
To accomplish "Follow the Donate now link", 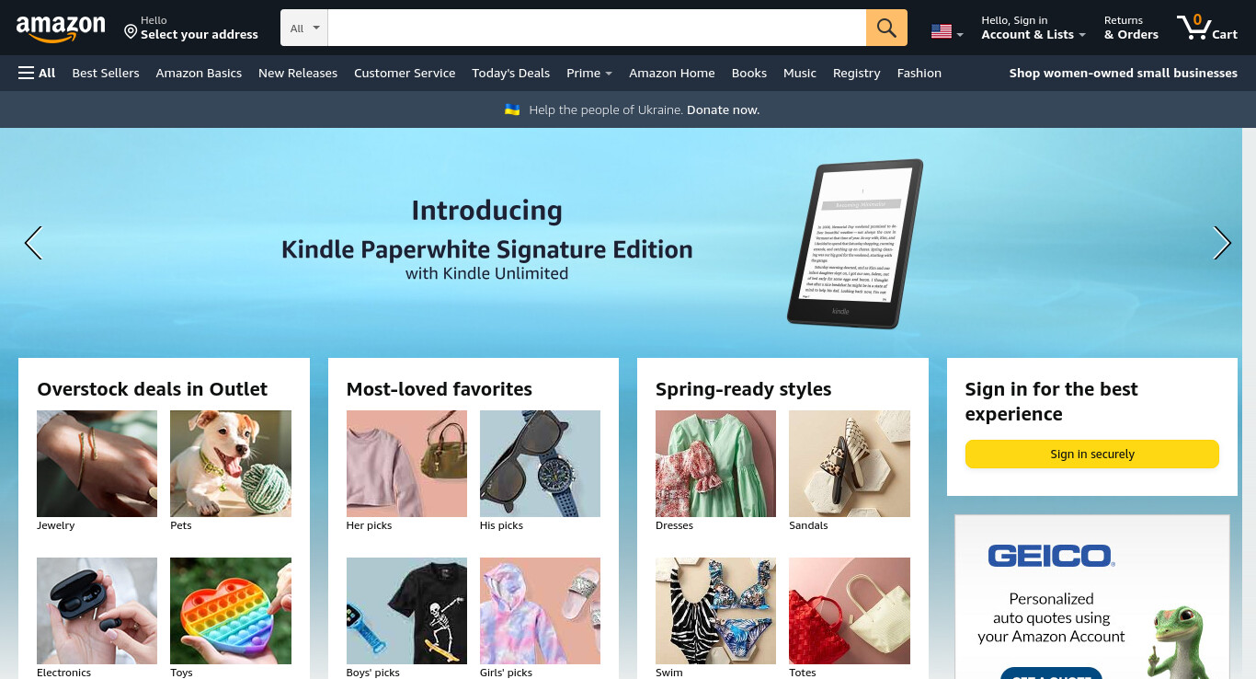I will [723, 109].
